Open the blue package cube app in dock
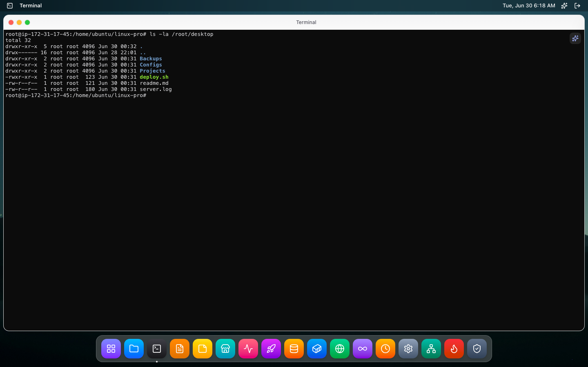 317,349
